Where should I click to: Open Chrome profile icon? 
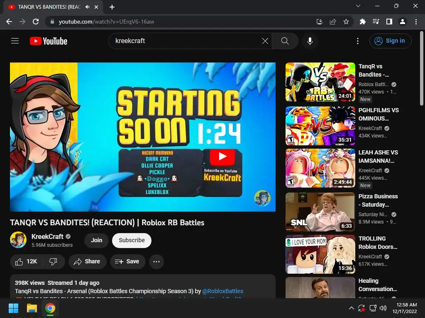tap(403, 22)
